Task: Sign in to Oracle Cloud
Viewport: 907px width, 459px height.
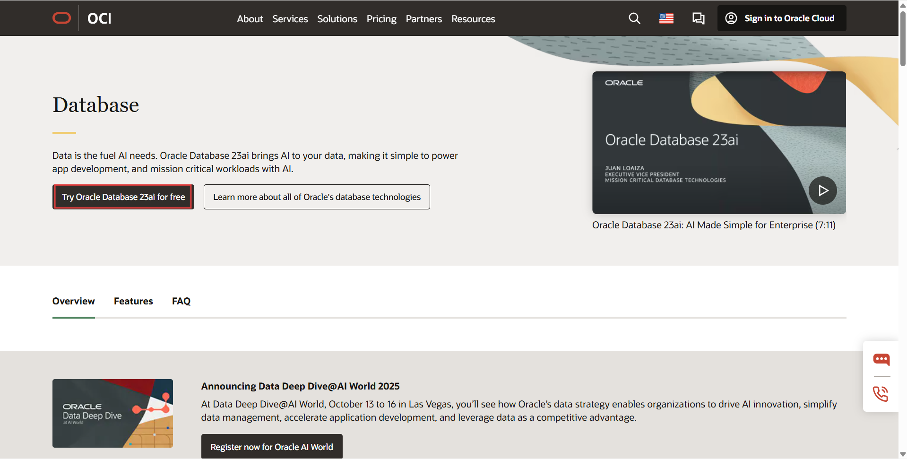Action: (782, 18)
